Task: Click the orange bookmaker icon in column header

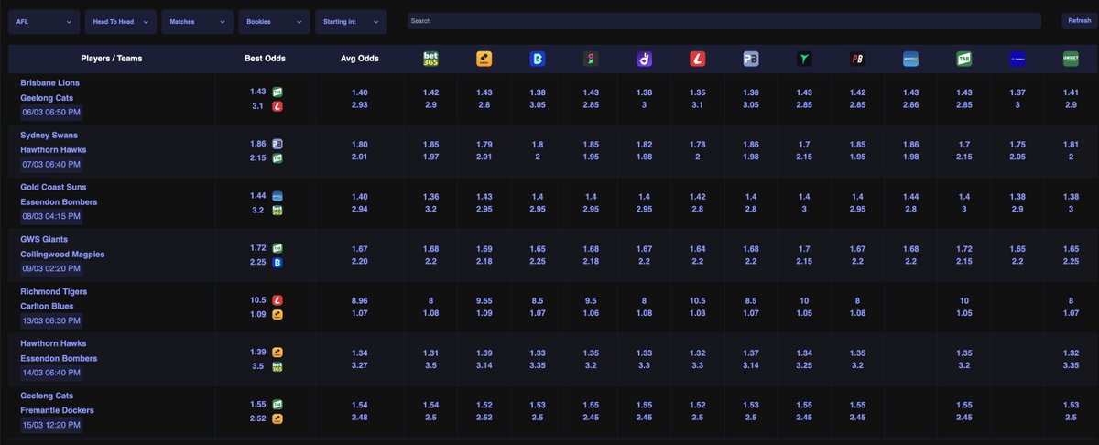Action: [484, 60]
